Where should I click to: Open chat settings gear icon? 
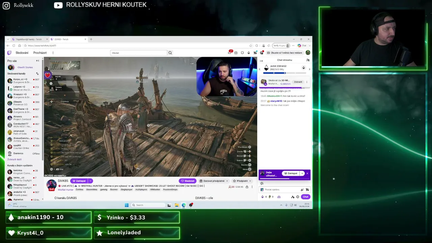297,197
